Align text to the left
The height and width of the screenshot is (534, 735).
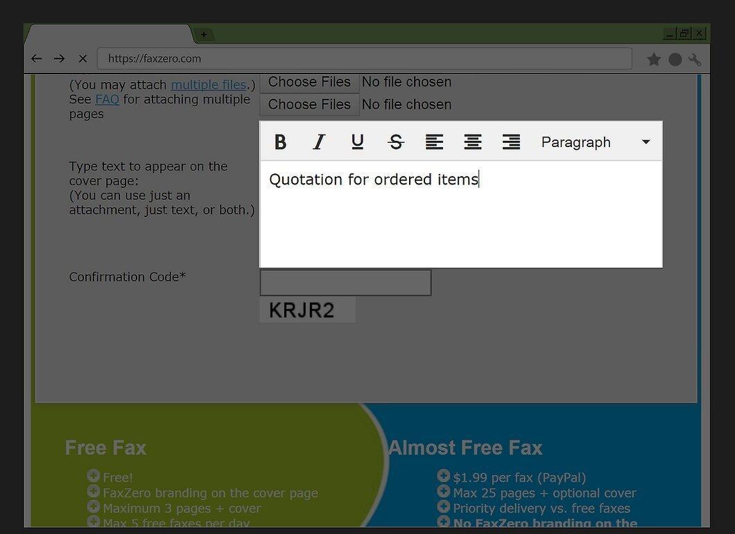coord(434,141)
